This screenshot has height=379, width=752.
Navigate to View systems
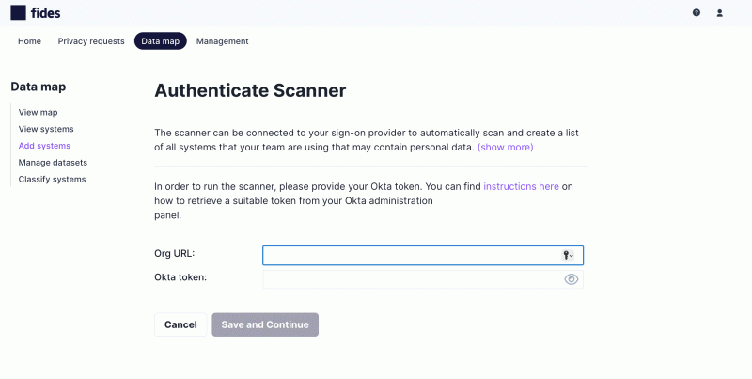pos(46,129)
